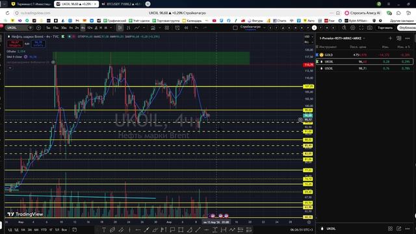Image resolution: width=416 pixels, height=234 pixels.
Task: Click the blue buy price button
Action: click(x=38, y=44)
